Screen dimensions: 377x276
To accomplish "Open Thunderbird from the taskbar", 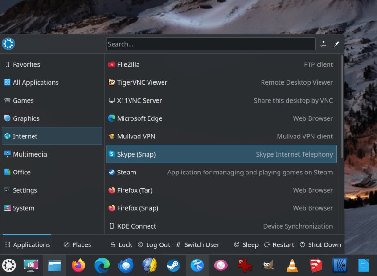I will pyautogui.click(x=126, y=265).
